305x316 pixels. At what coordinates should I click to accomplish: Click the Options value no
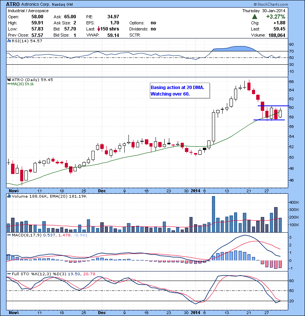(x=153, y=23)
